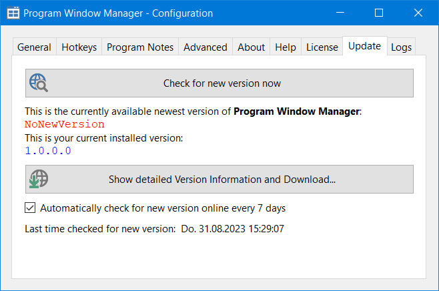
Task: Maximize the Configuration window
Action: click(x=379, y=13)
